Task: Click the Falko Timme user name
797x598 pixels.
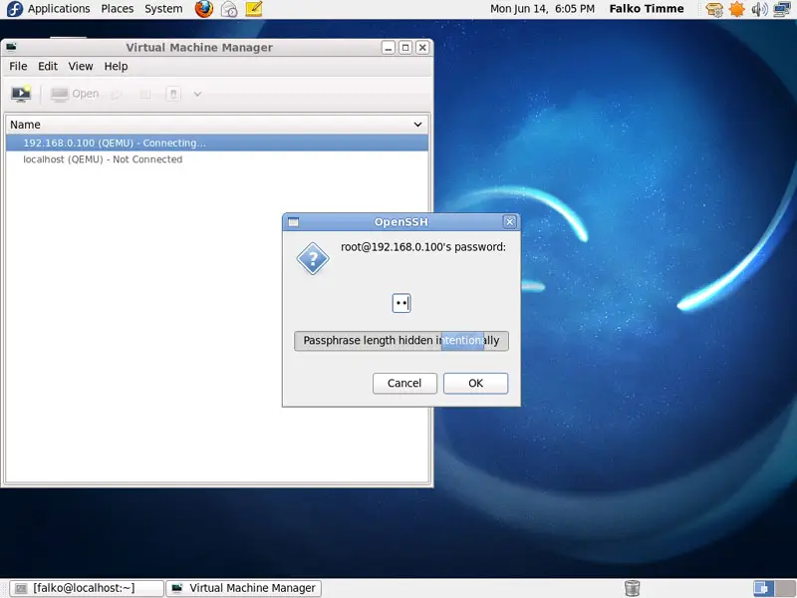Action: pos(647,9)
